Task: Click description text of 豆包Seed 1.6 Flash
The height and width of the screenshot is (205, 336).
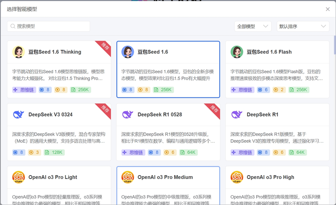Action: tap(276, 75)
